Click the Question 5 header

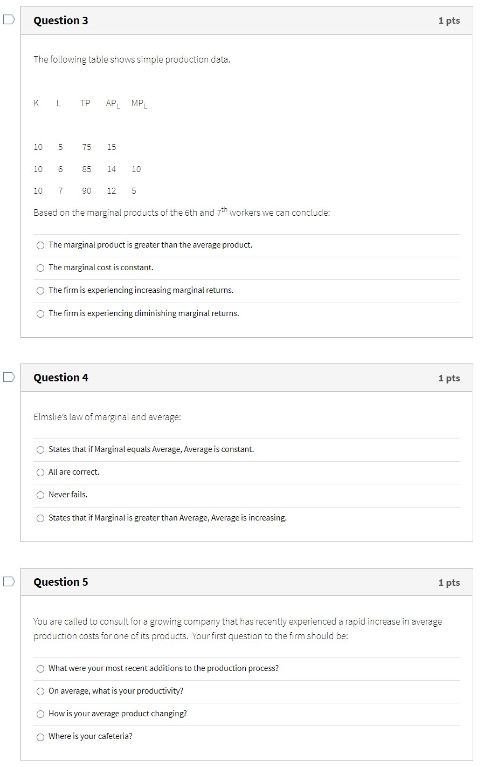coord(61,582)
